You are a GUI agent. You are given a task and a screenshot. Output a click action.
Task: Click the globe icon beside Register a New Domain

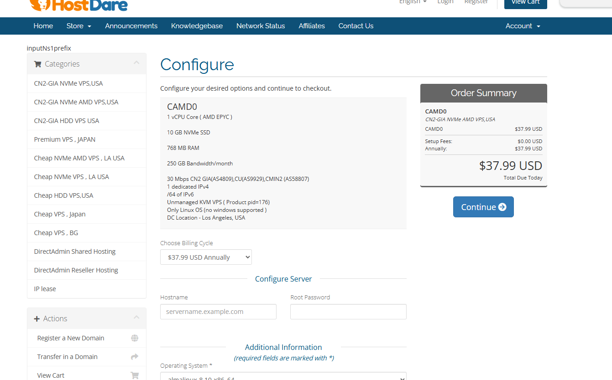(x=135, y=338)
